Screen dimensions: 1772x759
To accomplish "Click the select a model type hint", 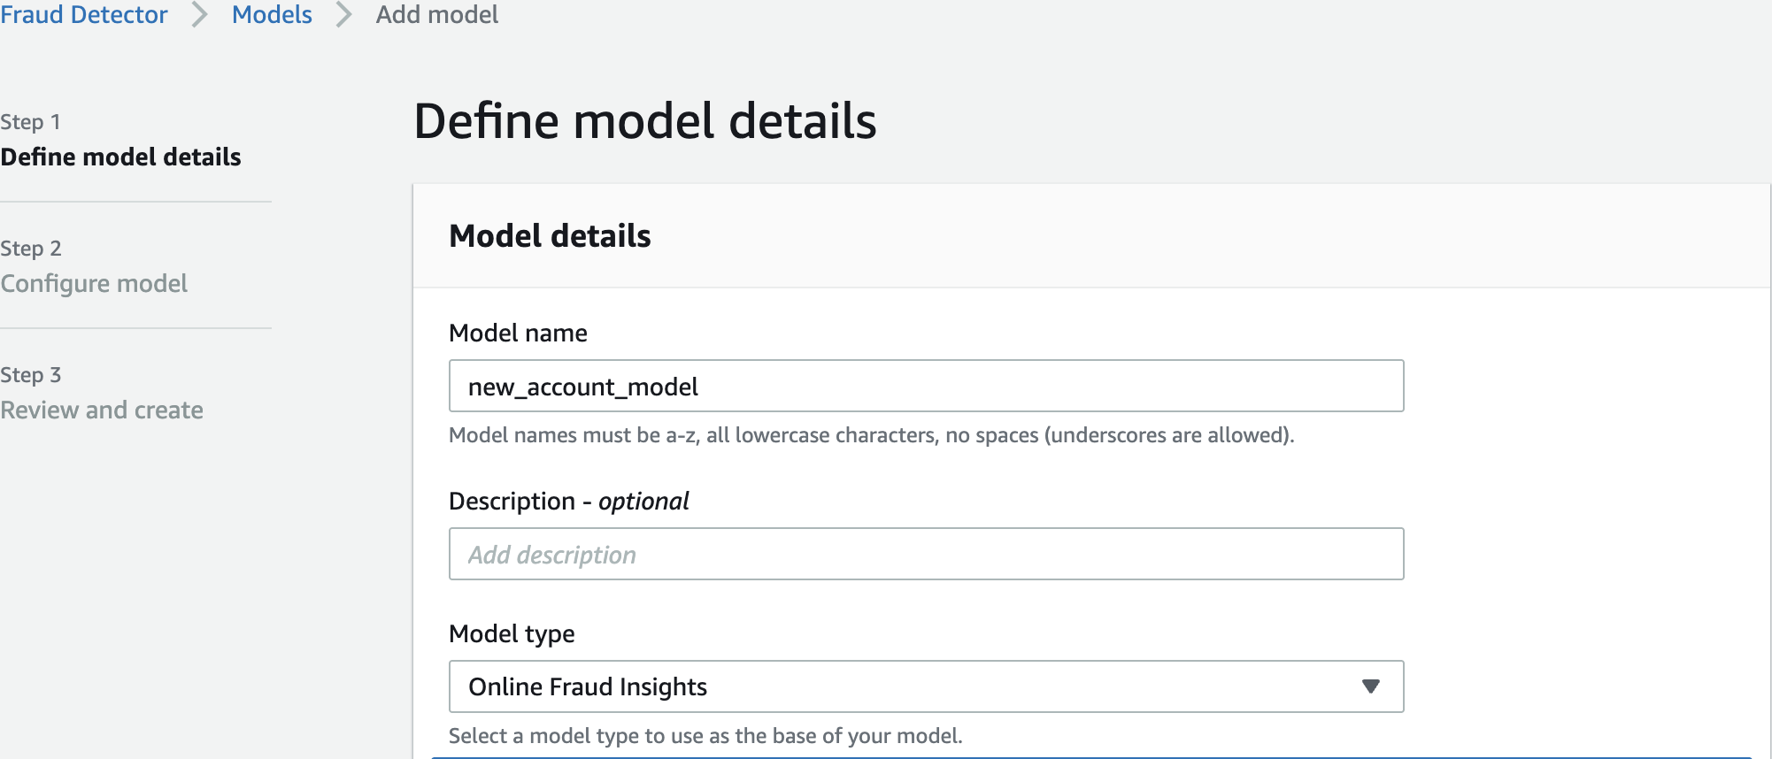I will pyautogui.click(x=705, y=736).
